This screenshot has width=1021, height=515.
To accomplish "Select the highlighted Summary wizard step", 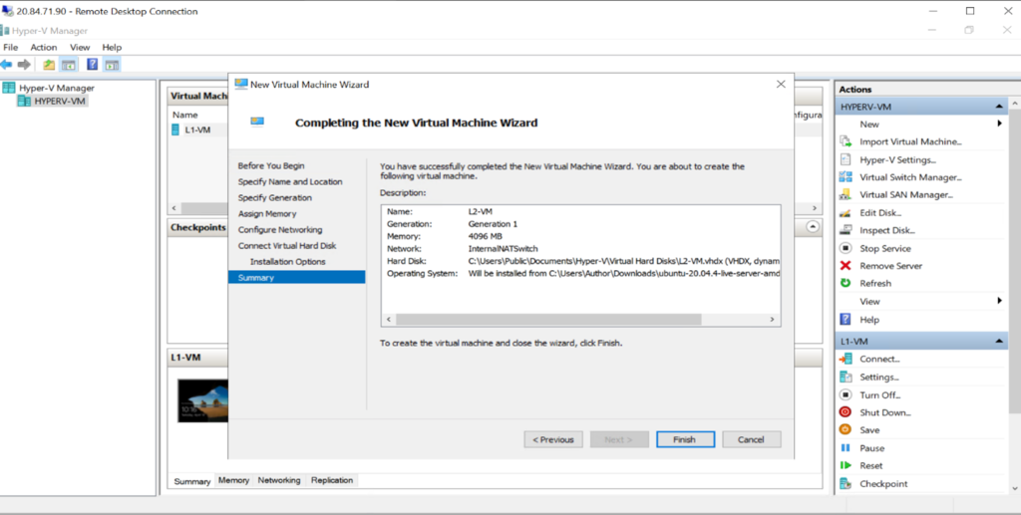I will coord(296,278).
